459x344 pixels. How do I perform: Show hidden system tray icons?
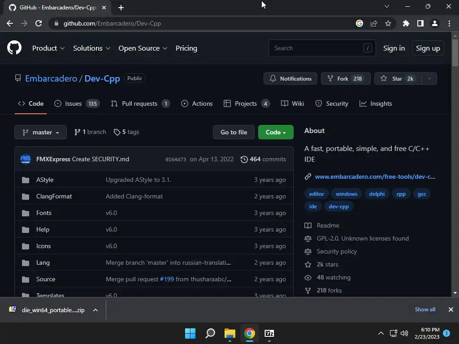tap(381, 333)
